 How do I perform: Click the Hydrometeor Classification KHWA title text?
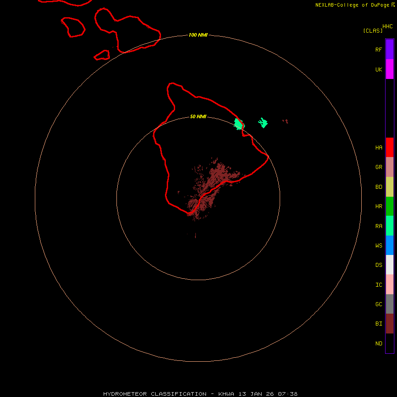(x=200, y=394)
